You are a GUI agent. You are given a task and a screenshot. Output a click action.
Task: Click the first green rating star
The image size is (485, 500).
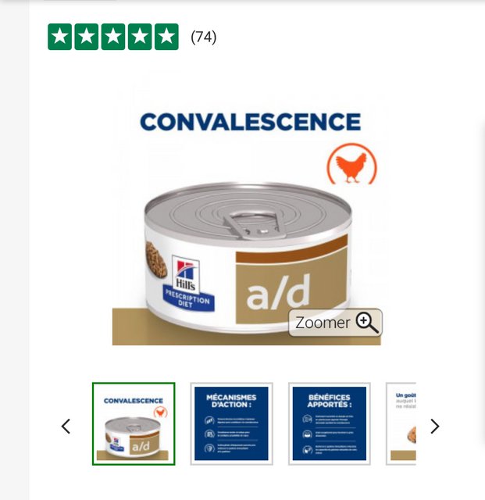(59, 37)
